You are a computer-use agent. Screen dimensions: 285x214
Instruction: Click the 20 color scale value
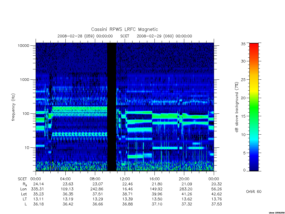click(243, 98)
